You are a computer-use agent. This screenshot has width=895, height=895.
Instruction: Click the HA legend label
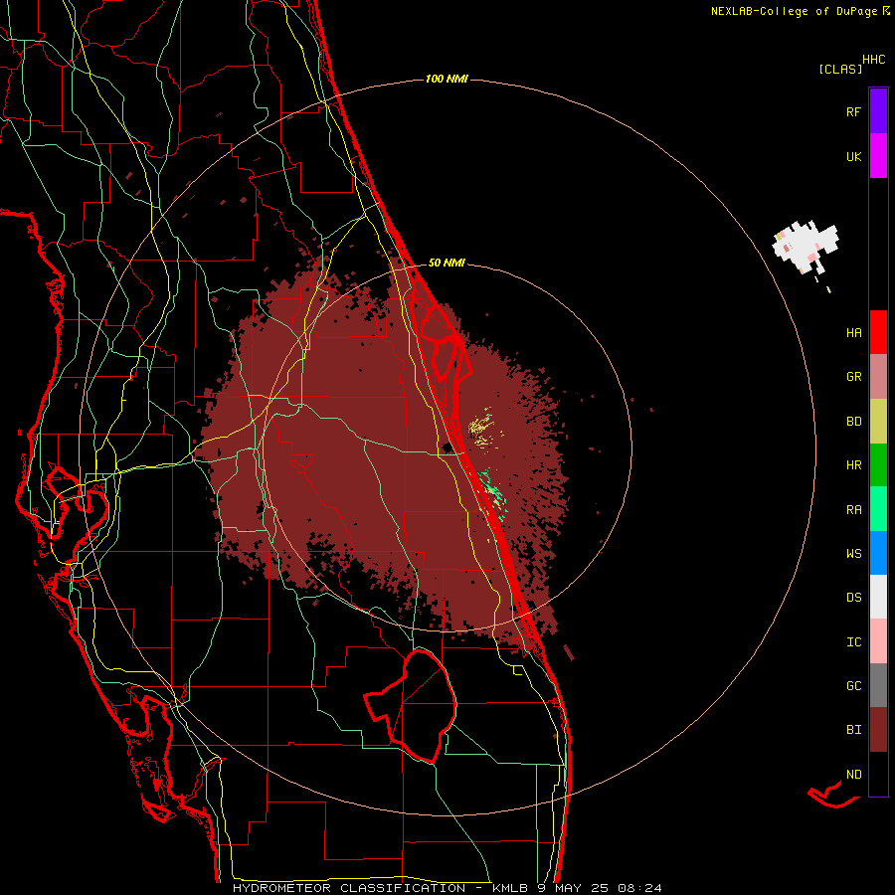point(853,333)
